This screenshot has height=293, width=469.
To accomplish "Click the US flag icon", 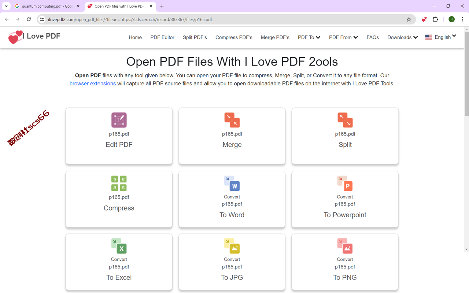I will [x=429, y=37].
